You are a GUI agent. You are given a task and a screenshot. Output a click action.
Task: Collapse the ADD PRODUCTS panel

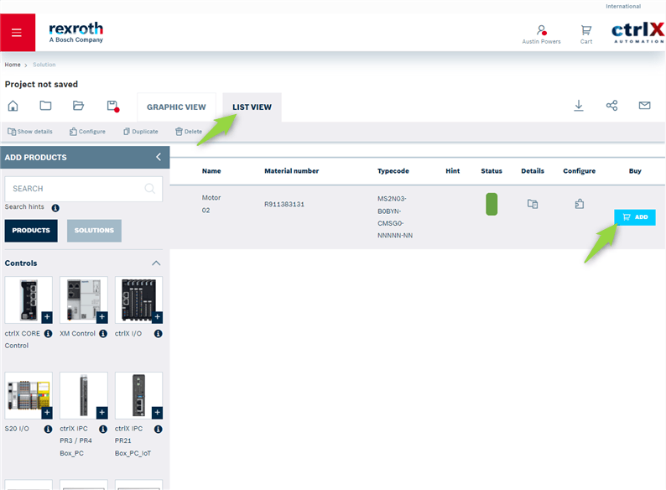tap(159, 157)
